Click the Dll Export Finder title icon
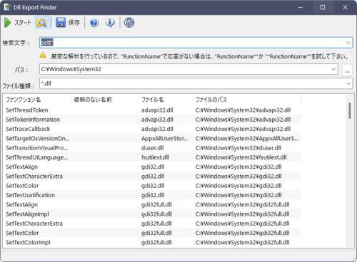Viewport: 357px width, 262px height. pyautogui.click(x=7, y=7)
